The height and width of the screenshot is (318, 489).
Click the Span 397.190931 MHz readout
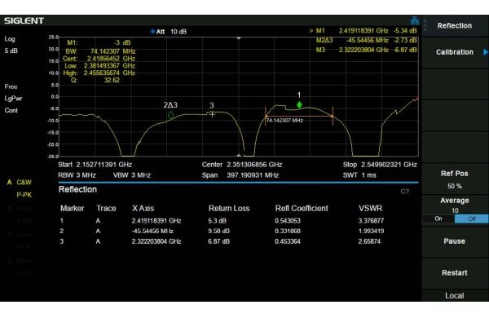pyautogui.click(x=240, y=175)
